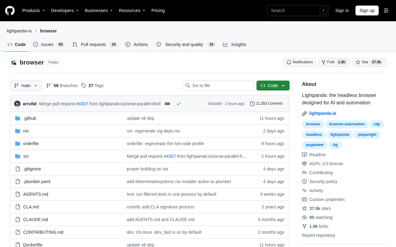
Task: Click the Sign in link
Action: [342, 10]
